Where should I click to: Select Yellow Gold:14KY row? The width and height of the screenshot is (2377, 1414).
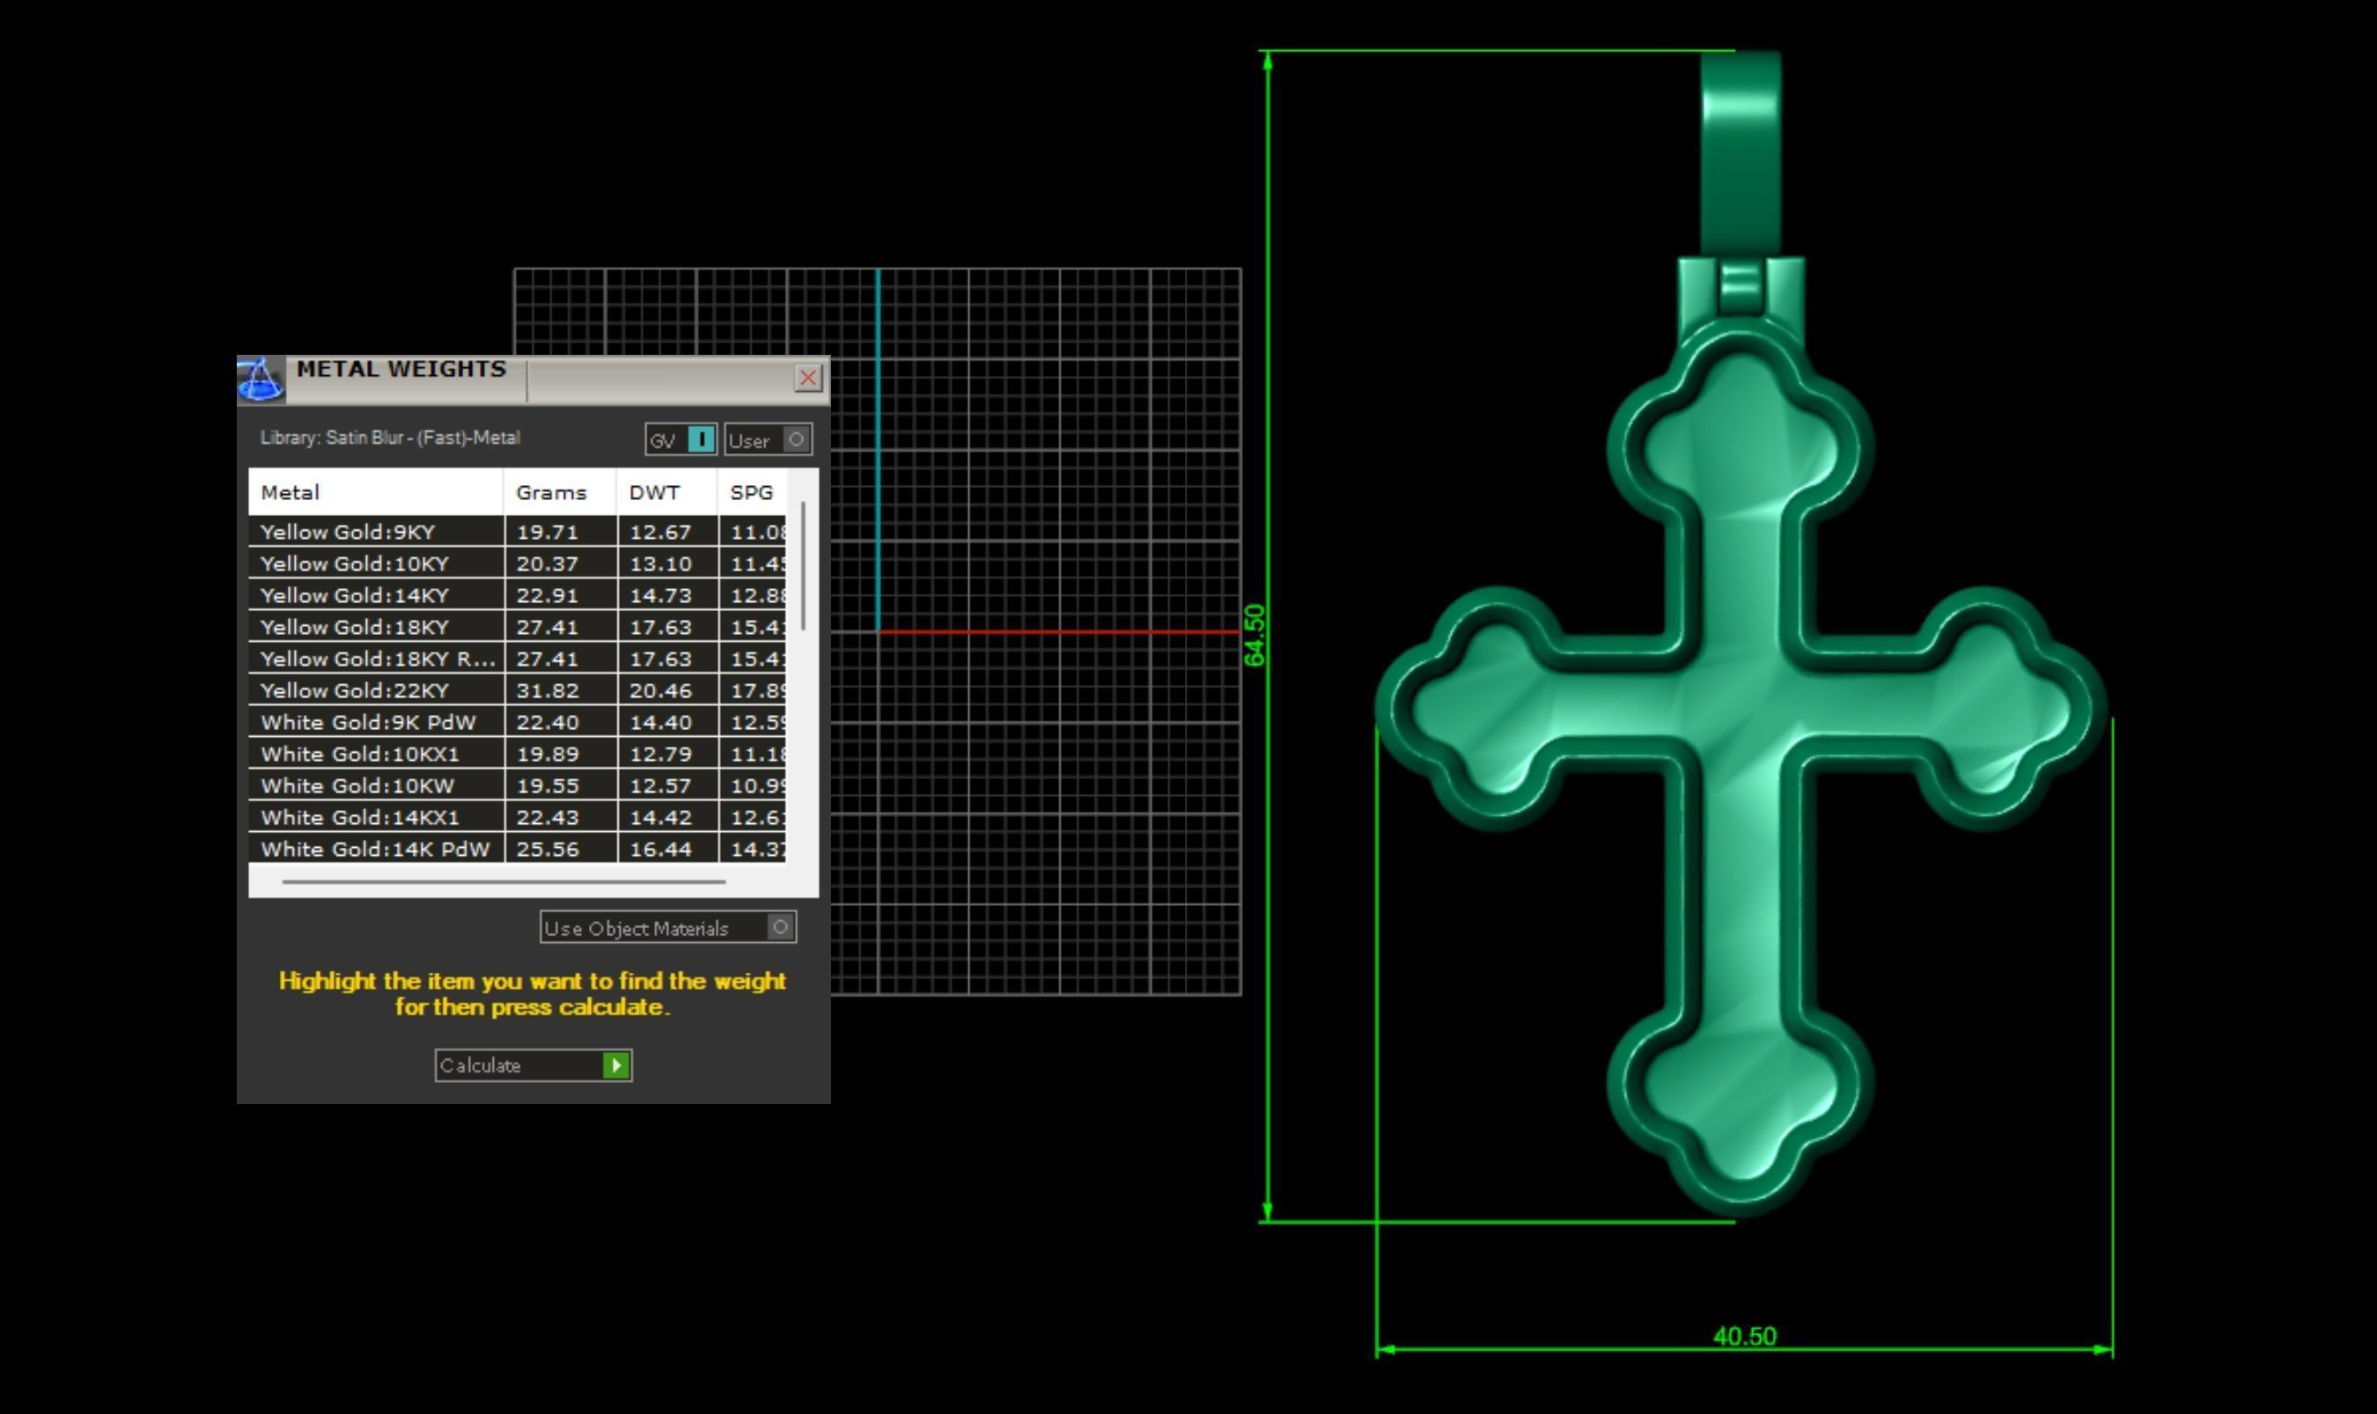tap(518, 594)
